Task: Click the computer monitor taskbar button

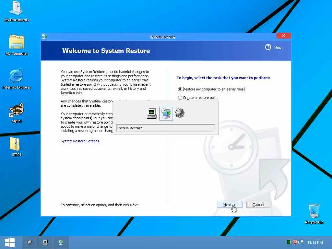Action: (45, 243)
